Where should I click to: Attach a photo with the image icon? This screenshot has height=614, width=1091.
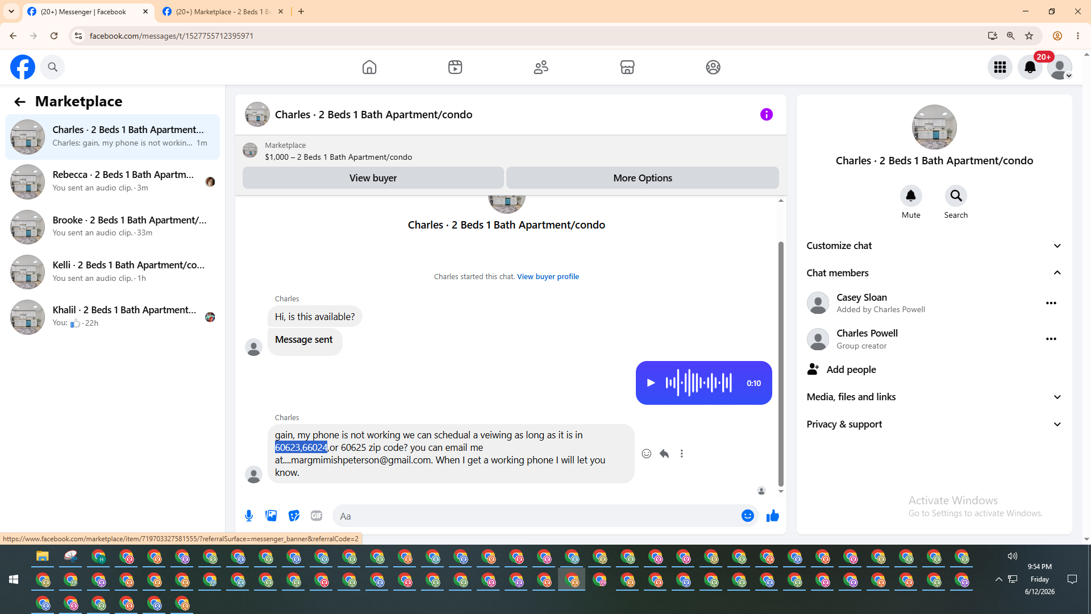pos(271,516)
